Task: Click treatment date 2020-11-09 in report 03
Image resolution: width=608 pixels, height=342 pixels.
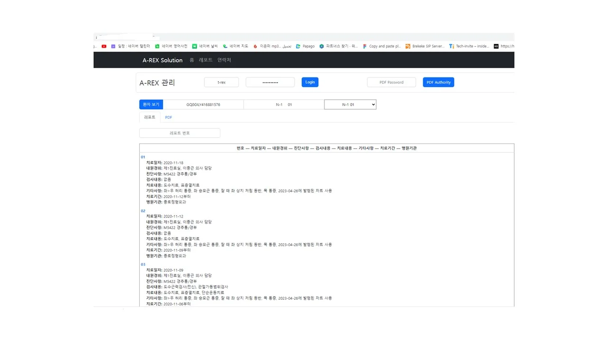Action: 173,270
